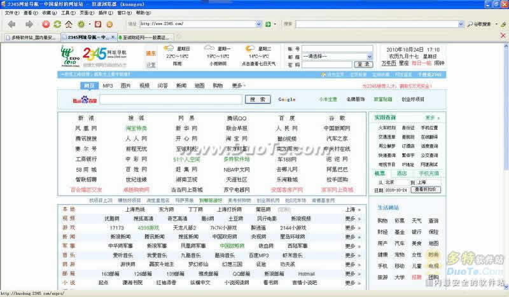This screenshot has height=297, width=509.
Task: Click the 查看折扣价 button
Action: click(426, 190)
